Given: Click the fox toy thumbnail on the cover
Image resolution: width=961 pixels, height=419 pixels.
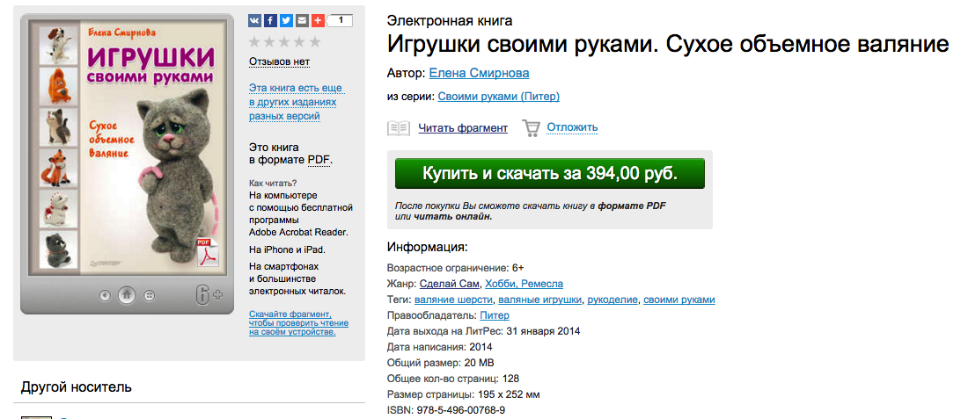Looking at the screenshot, I should click(x=57, y=168).
